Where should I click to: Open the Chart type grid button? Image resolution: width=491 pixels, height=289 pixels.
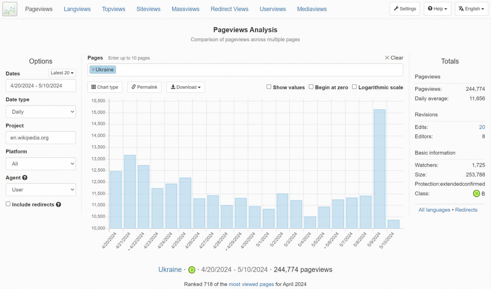(x=105, y=87)
